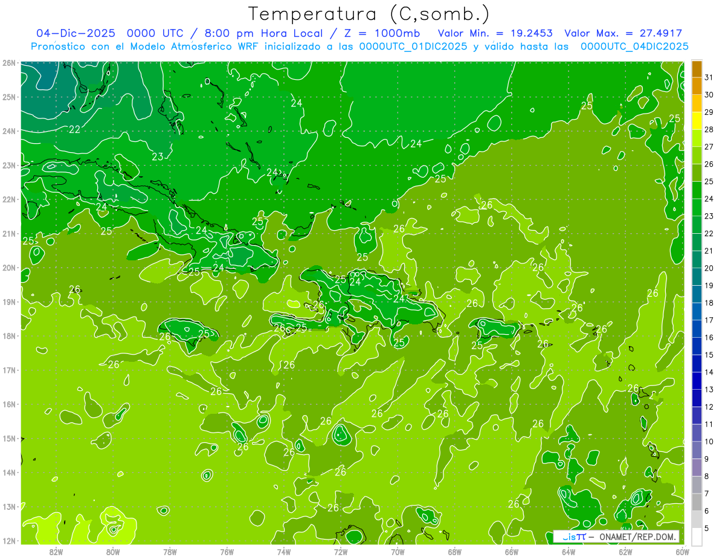Click the 82W longitude axis label
Screen dimensions: 725x560
[56, 551]
